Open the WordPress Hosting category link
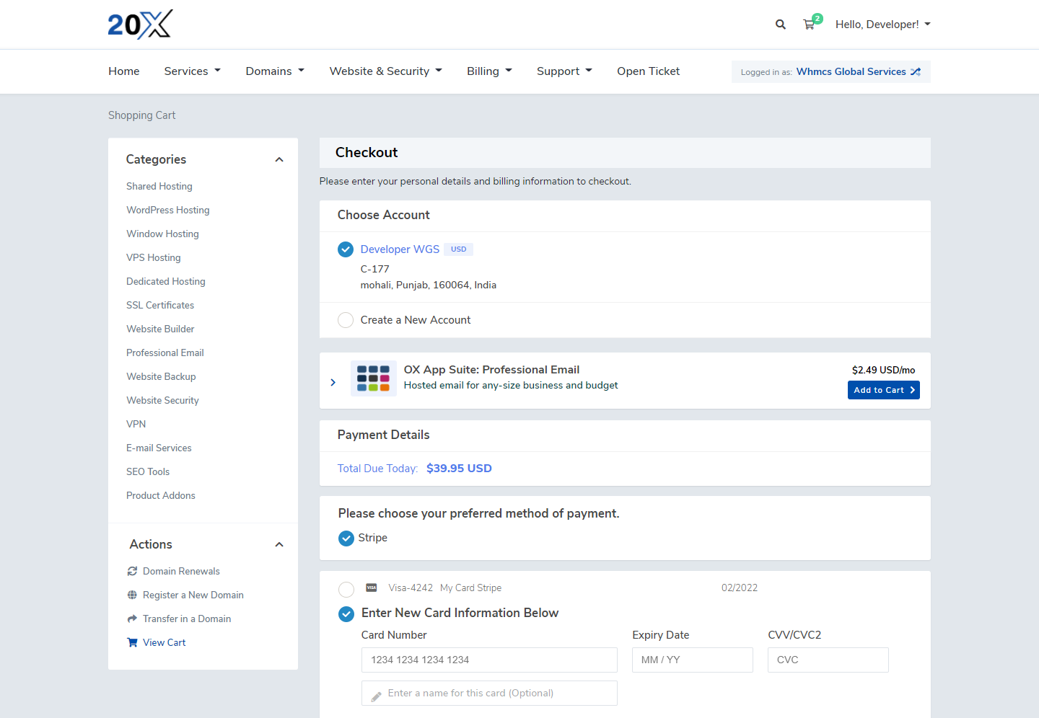This screenshot has height=718, width=1039. point(168,210)
